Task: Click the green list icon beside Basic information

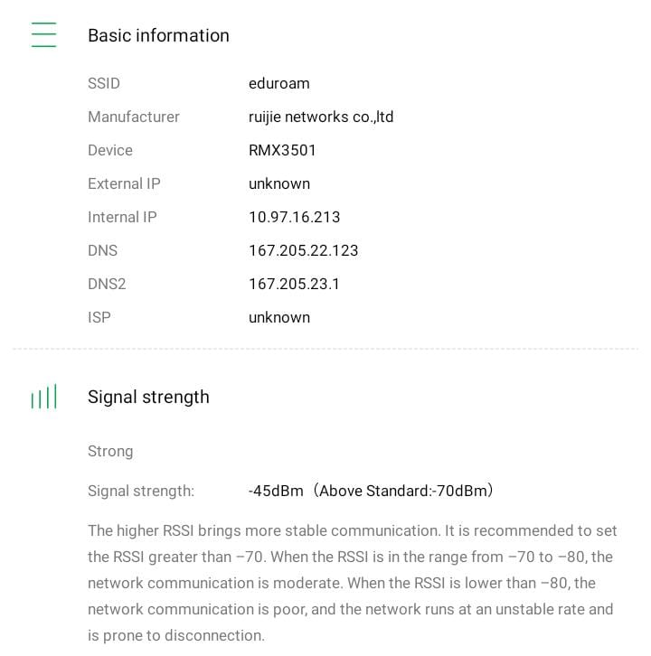Action: [x=43, y=35]
